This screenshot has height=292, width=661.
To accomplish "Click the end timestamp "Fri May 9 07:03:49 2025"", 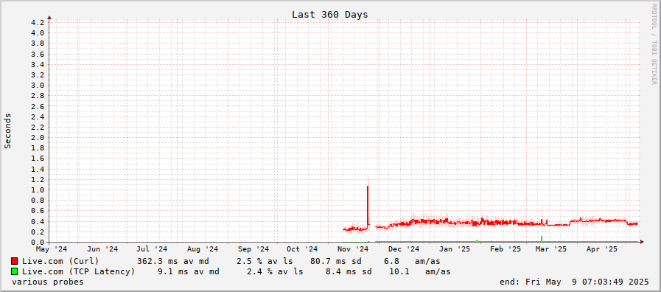I will pyautogui.click(x=587, y=282).
